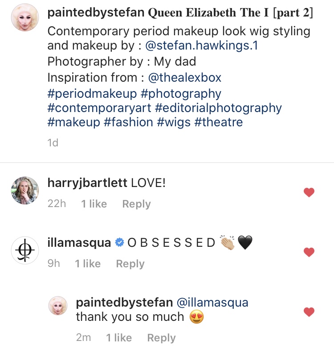Reply to harryjbartlett's comment
334x353 pixels.
click(136, 204)
